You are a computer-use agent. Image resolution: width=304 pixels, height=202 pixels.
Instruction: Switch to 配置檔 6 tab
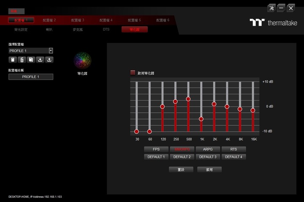pyautogui.click(x=163, y=20)
